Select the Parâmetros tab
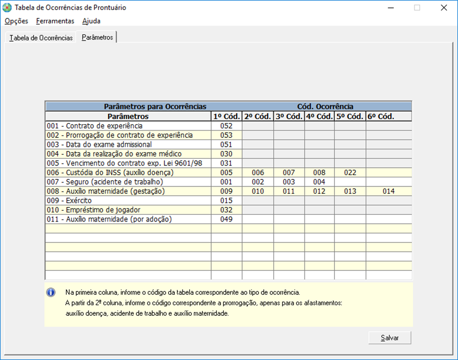 coord(97,37)
